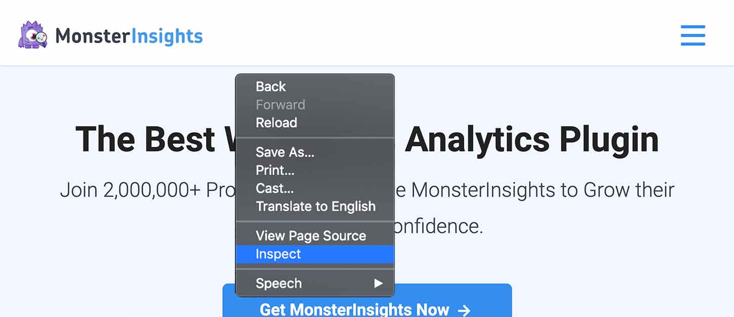
Task: Select the greyed-out Forward menu entry
Action: point(280,105)
